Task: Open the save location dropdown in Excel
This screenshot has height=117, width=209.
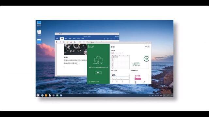Action: (x=117, y=53)
